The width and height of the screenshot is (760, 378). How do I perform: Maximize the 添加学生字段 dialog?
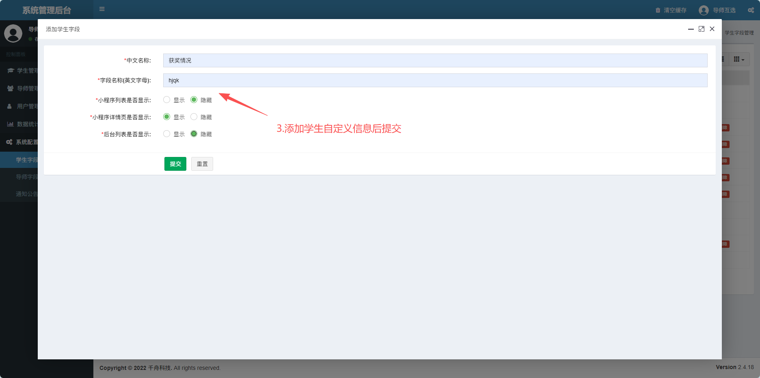tap(701, 29)
